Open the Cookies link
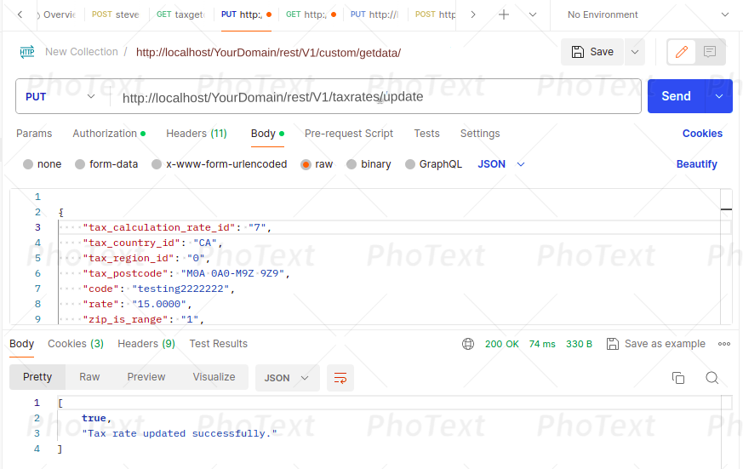743x469 pixels. coord(702,134)
